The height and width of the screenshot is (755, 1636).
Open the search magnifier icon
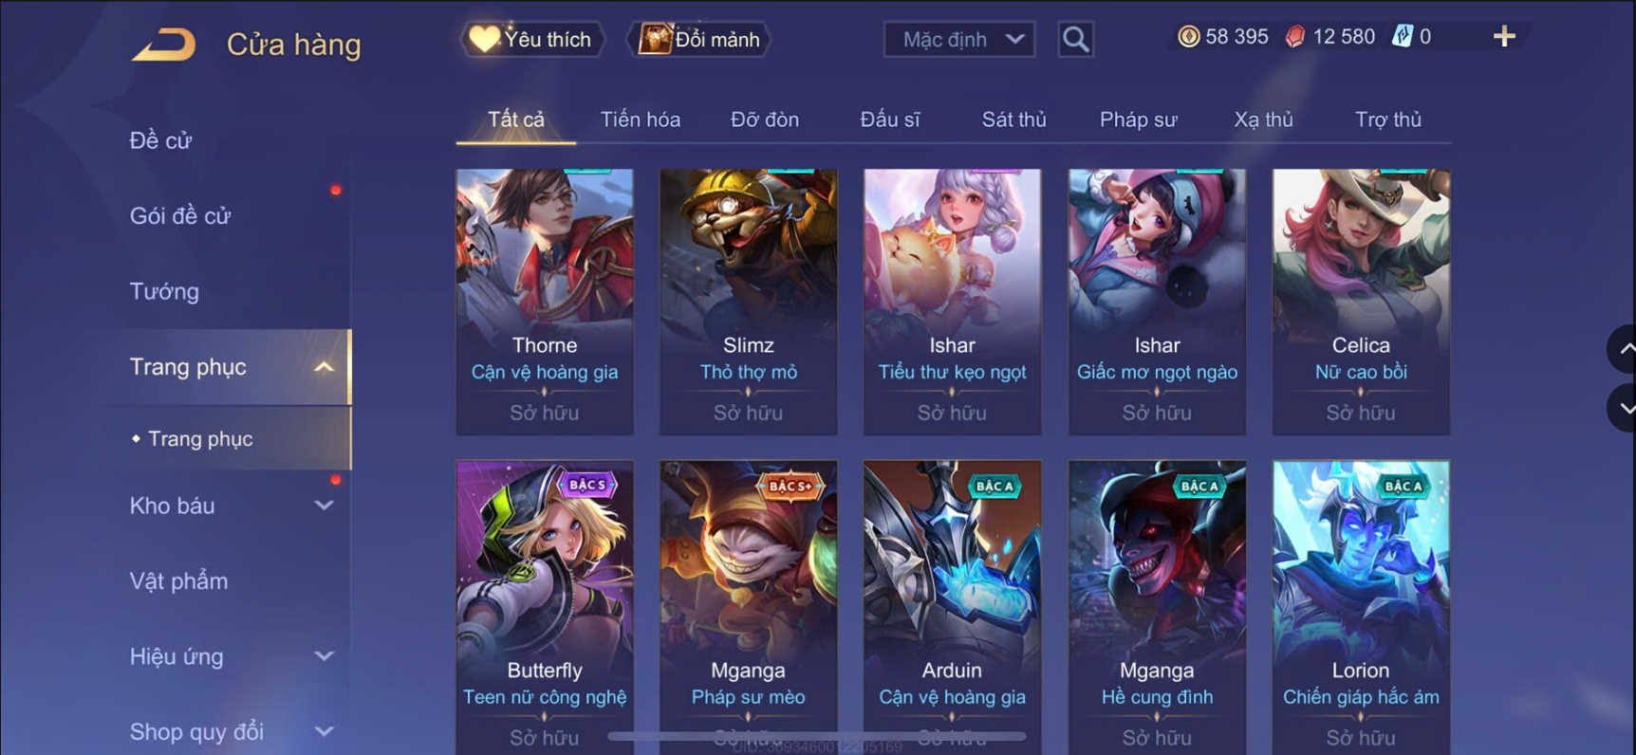coord(1075,40)
